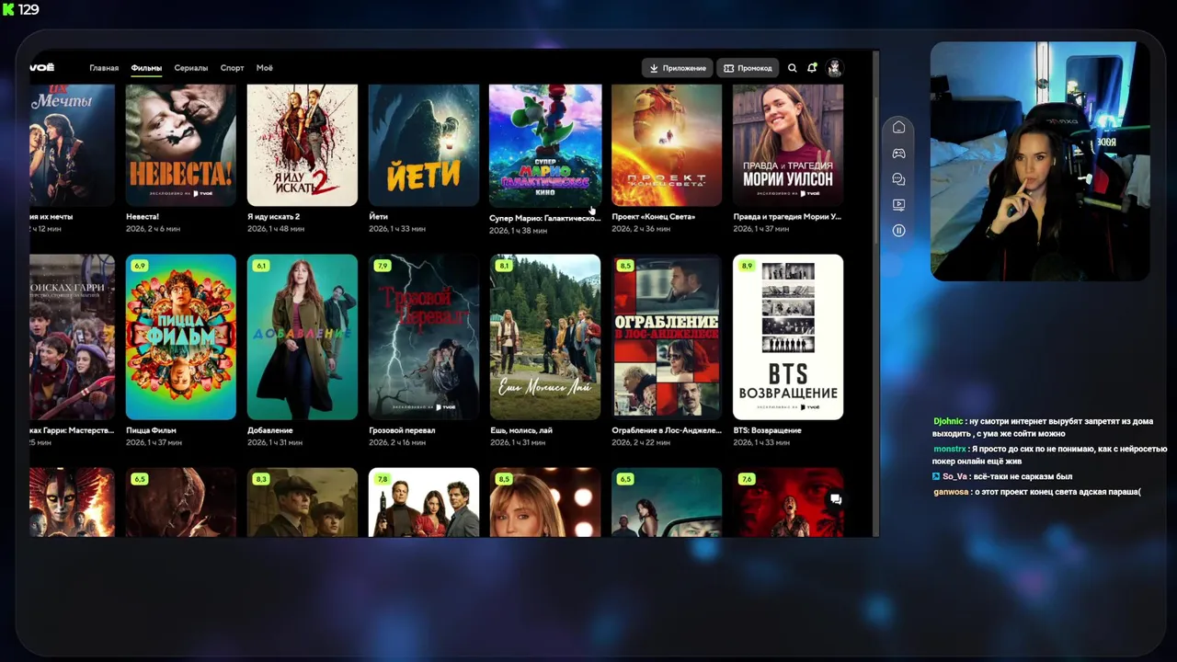Open the Добавление movie poster
This screenshot has width=1177, height=662.
[x=303, y=337]
